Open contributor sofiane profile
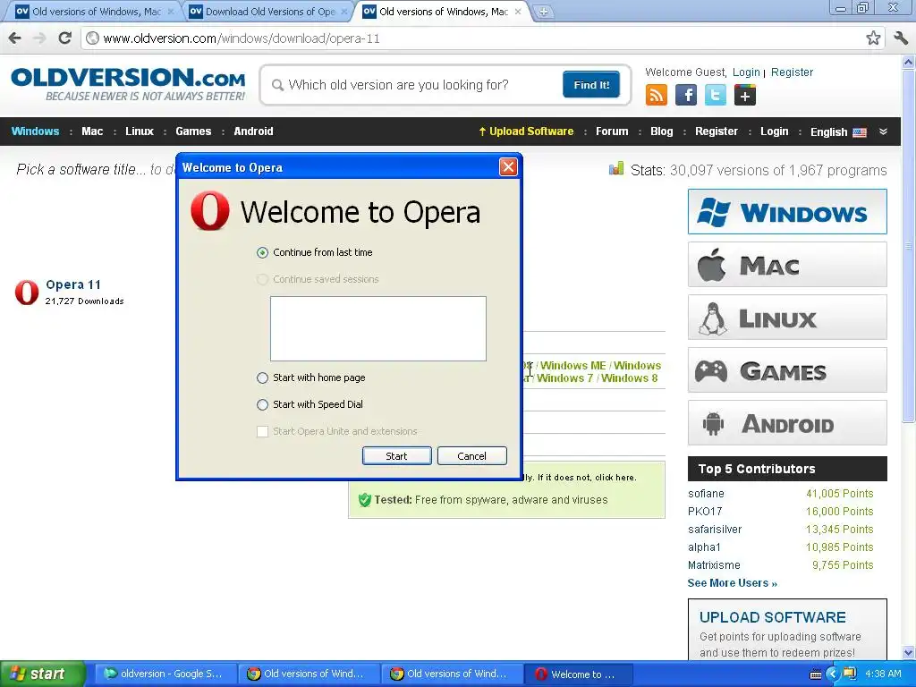 706,494
